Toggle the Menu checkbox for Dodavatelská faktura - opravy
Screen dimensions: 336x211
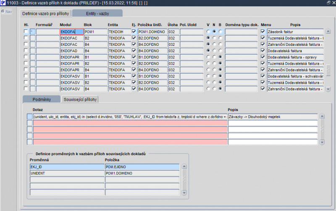pyautogui.click(x=263, y=57)
